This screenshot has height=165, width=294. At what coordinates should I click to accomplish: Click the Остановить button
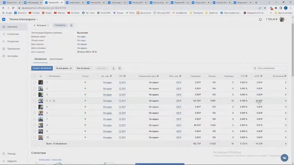60,25
